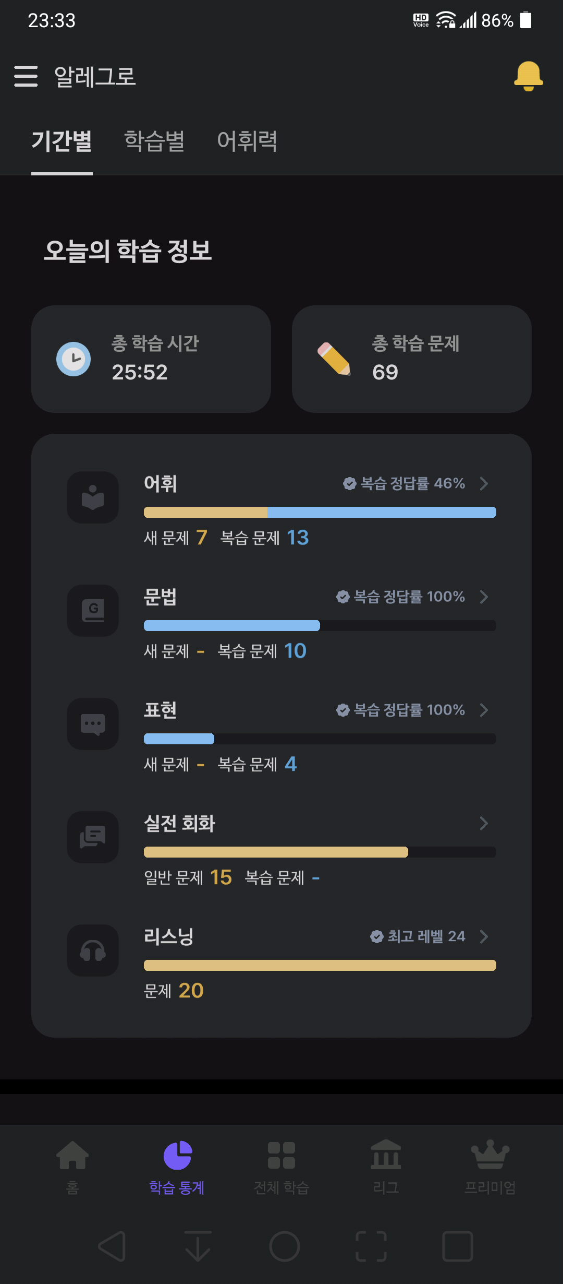This screenshot has height=1284, width=563.
Task: Switch to the 어휘력 tab
Action: (247, 141)
